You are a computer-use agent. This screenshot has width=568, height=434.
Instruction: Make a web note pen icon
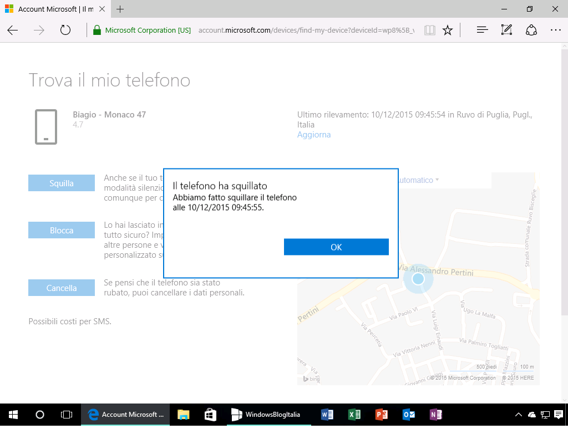506,30
